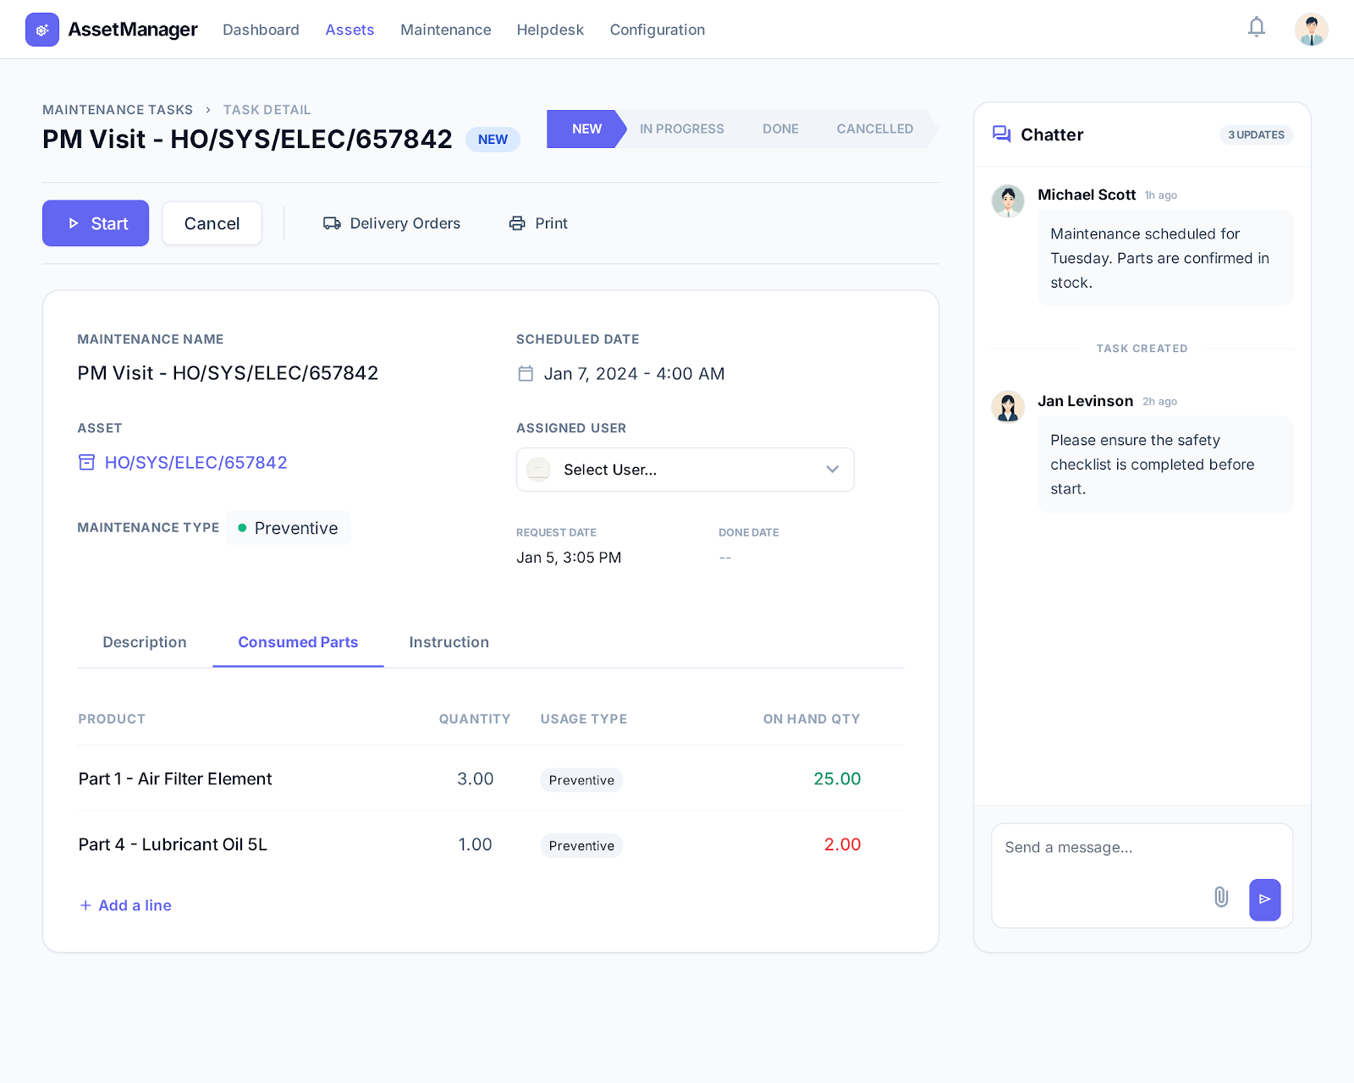Open the Maintenance menu
Viewport: 1354px width, 1083px height.
coord(445,30)
